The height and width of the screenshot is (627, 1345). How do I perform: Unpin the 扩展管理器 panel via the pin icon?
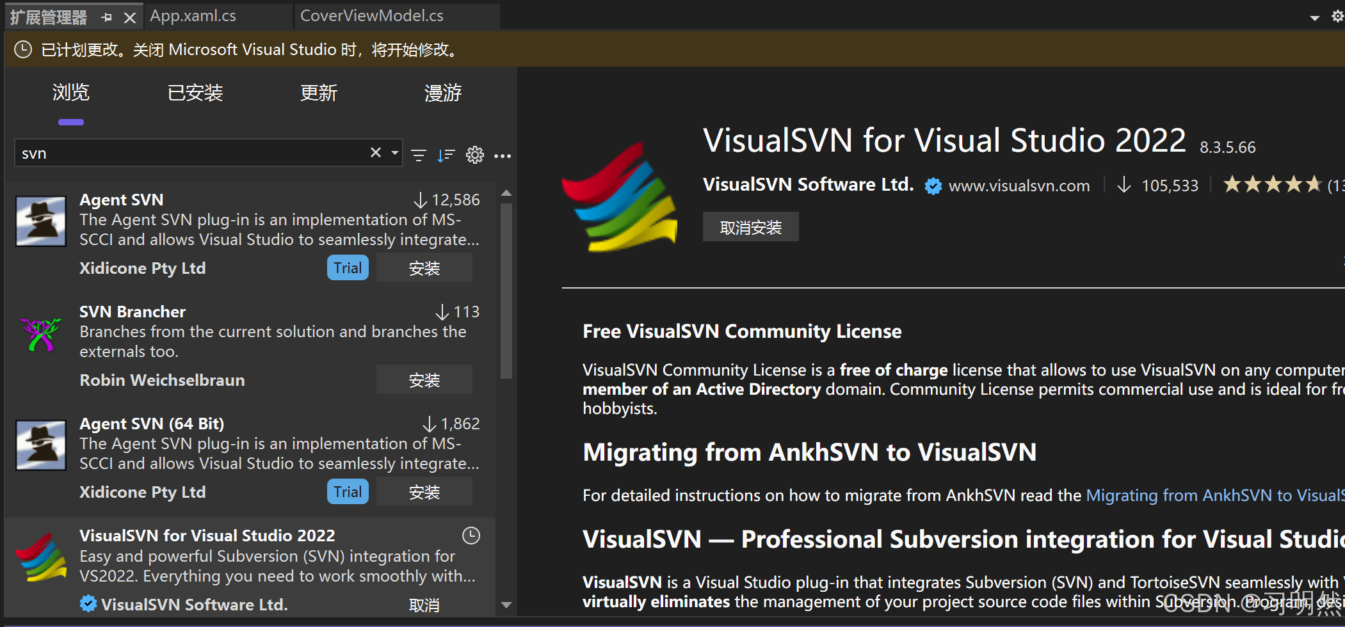coord(106,17)
